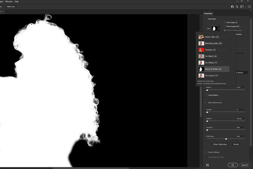Open the cloud user account icon
The width and height of the screenshot is (253, 169).
point(232,7)
